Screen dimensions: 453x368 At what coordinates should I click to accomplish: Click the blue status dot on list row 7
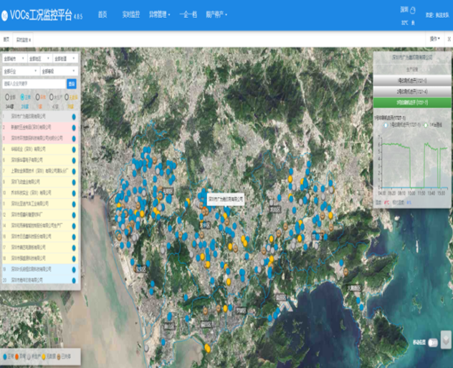coord(74,171)
